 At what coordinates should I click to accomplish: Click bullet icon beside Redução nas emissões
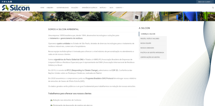(x=51, y=100)
